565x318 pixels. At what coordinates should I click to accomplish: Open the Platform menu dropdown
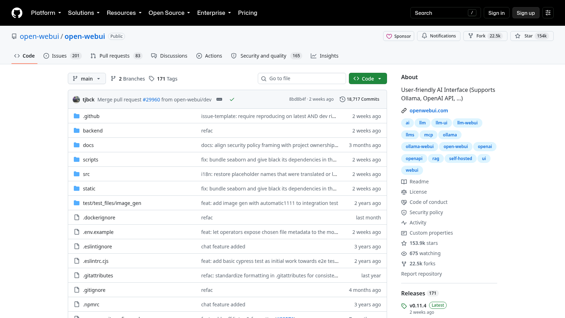[46, 13]
